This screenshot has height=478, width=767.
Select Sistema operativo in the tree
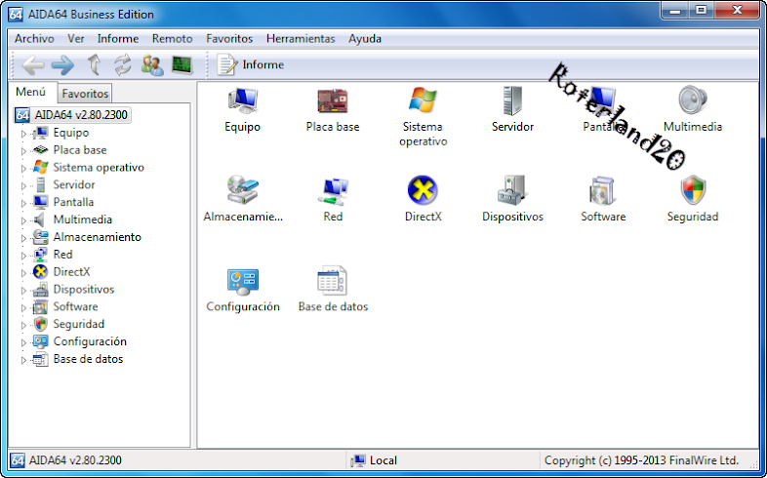(99, 167)
